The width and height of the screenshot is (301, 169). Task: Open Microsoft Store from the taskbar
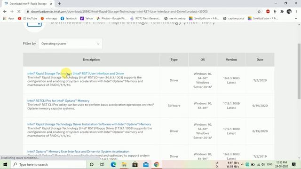(x=135, y=165)
